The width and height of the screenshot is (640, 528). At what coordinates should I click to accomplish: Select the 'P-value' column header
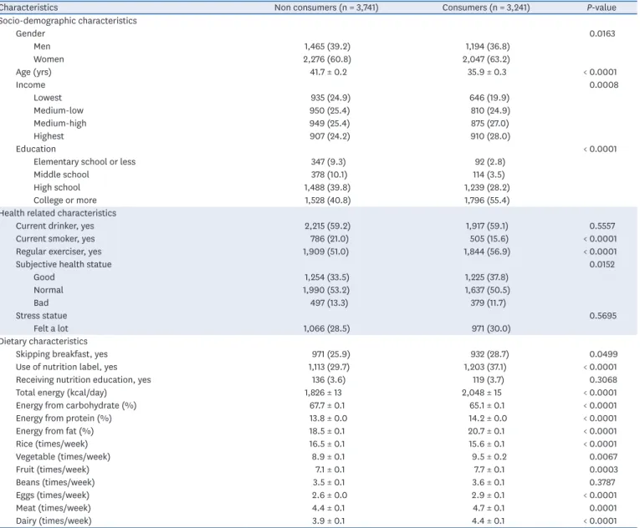pos(602,8)
